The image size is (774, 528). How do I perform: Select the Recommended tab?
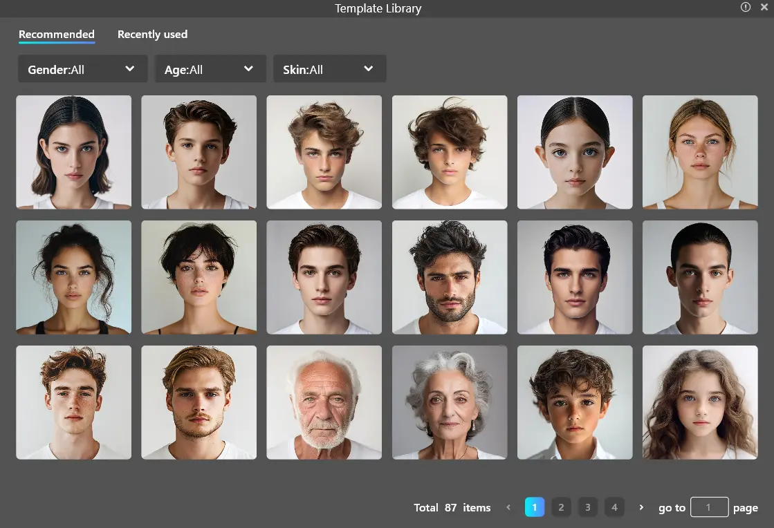(57, 35)
